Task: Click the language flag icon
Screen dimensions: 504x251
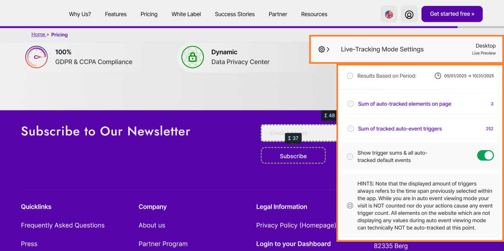Action: click(x=389, y=14)
